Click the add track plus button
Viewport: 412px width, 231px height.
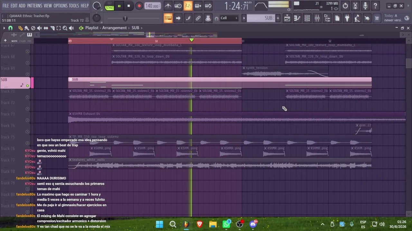pos(5,41)
